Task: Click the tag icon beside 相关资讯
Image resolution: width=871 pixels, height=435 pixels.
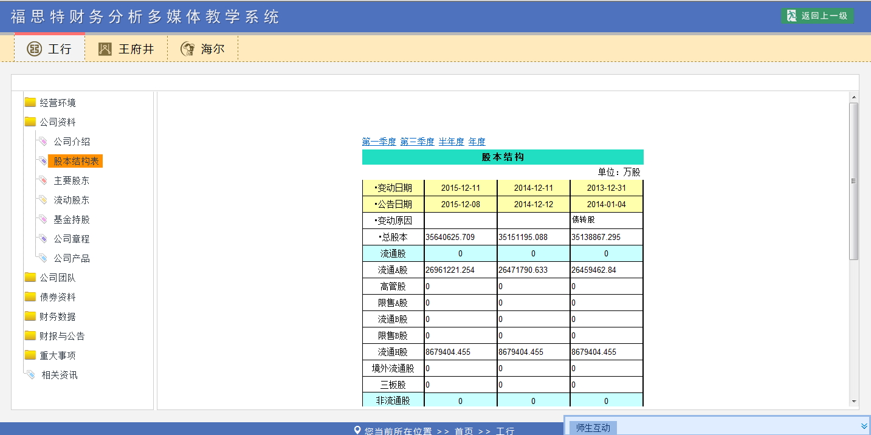Action: [x=31, y=375]
